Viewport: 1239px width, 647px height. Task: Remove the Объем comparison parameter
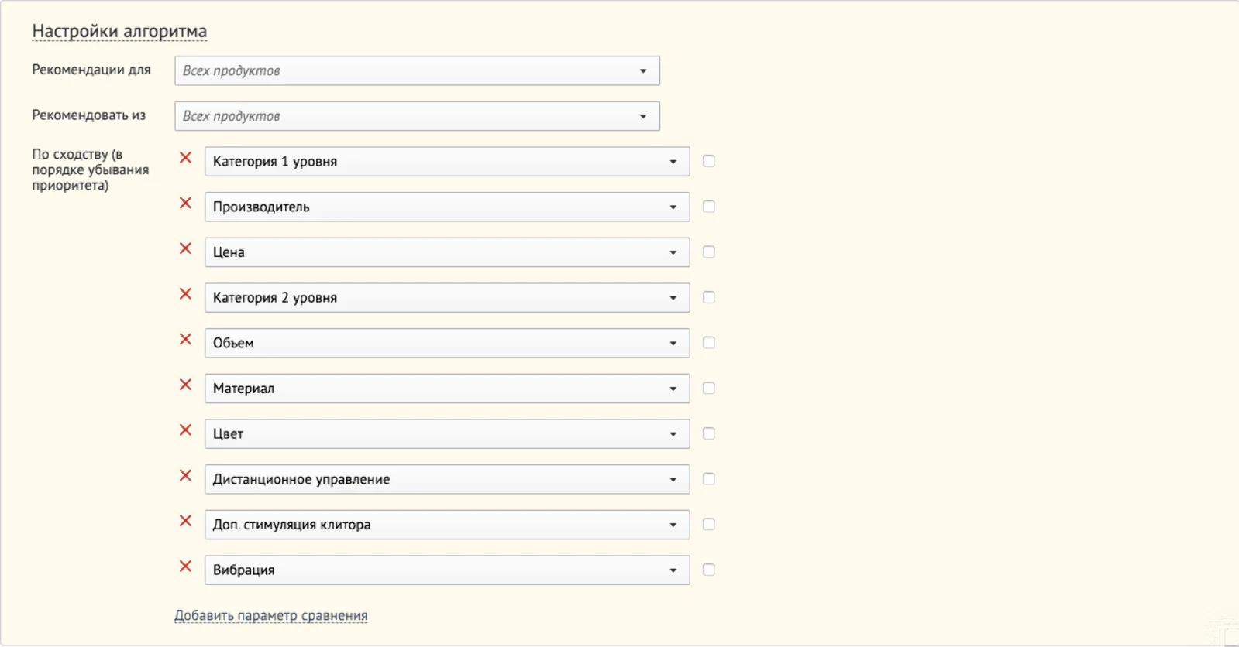click(185, 339)
